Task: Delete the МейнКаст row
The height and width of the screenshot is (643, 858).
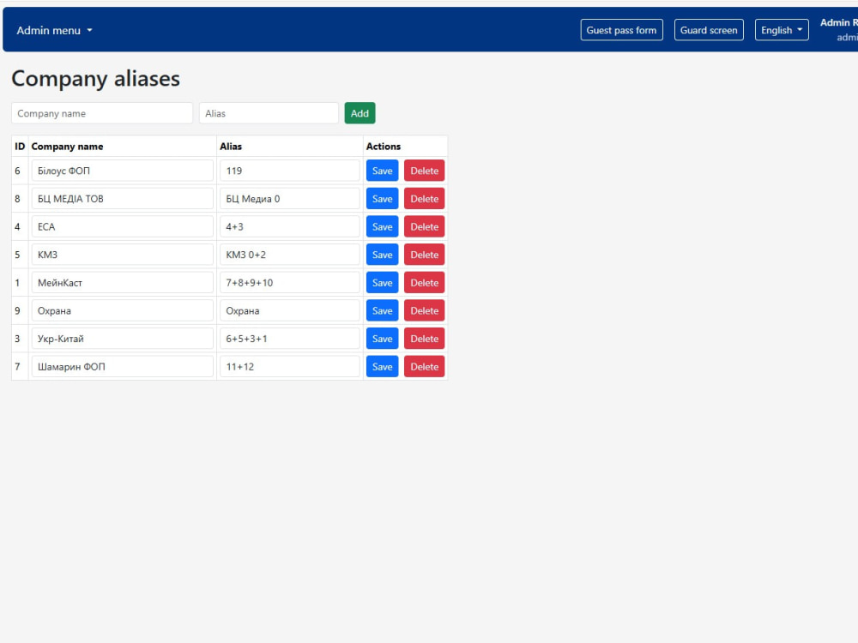Action: [x=424, y=283]
